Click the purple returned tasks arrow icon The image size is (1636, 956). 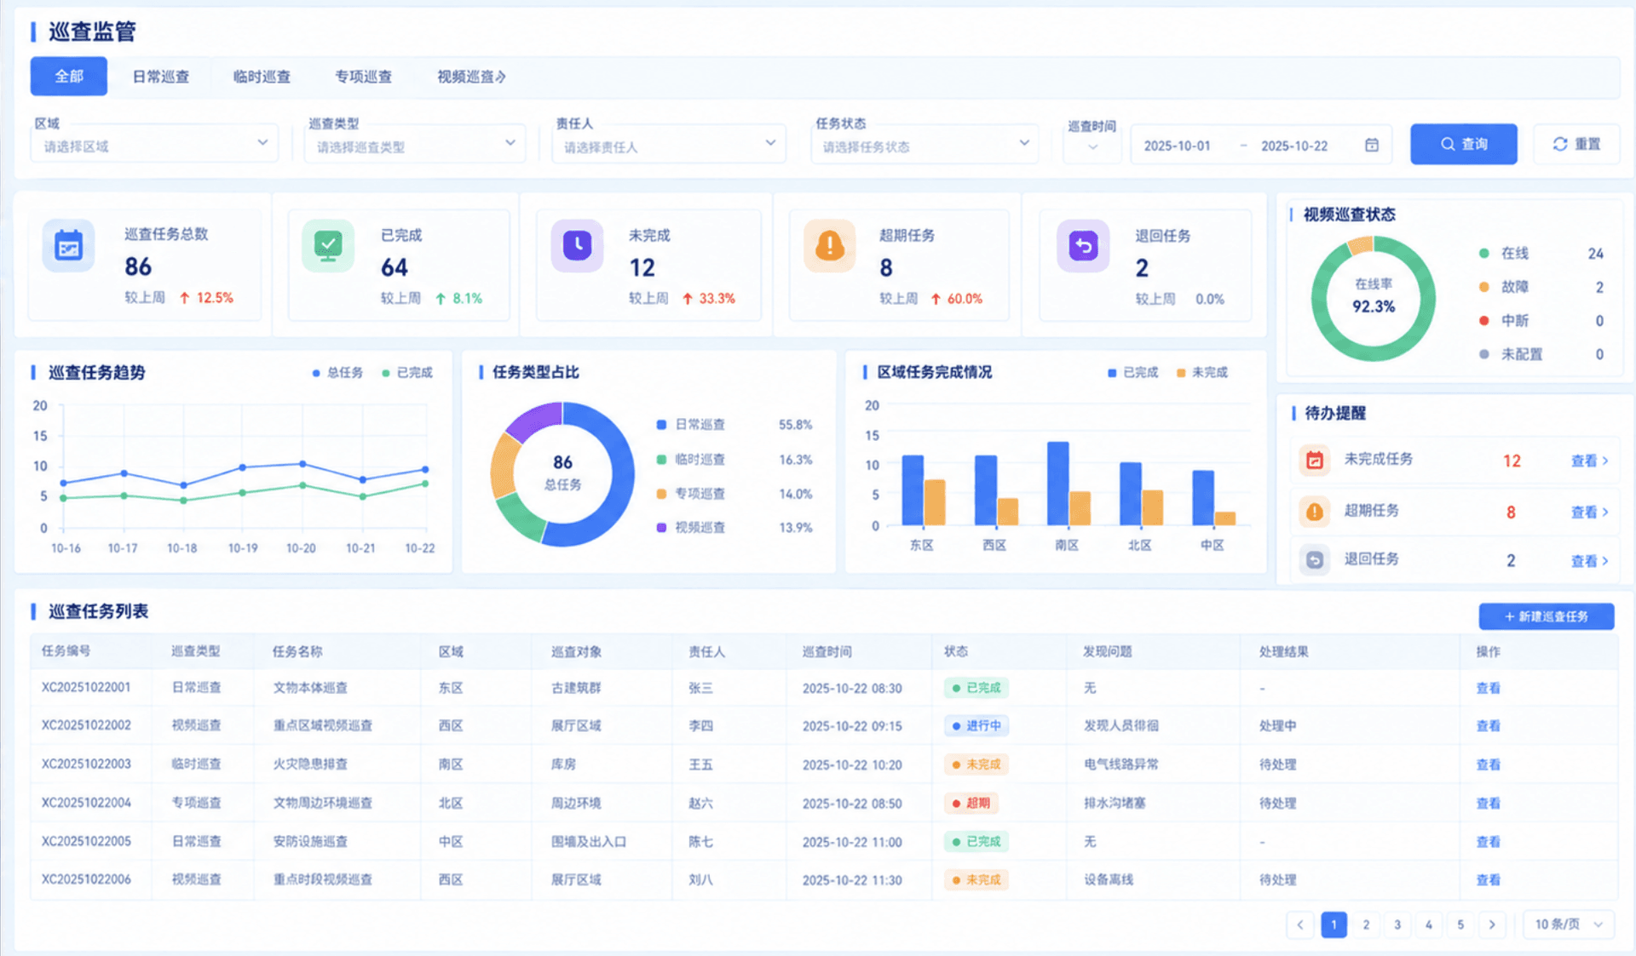pos(1083,246)
